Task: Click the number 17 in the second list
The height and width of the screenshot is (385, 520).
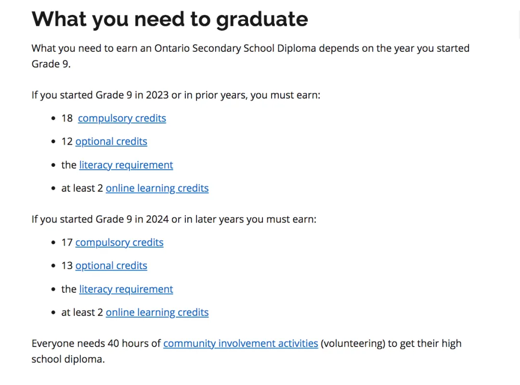Action: pyautogui.click(x=67, y=242)
